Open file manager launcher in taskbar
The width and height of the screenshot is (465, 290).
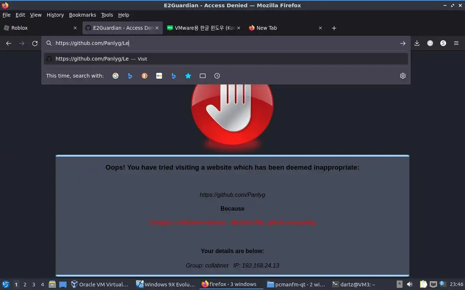tap(52, 285)
